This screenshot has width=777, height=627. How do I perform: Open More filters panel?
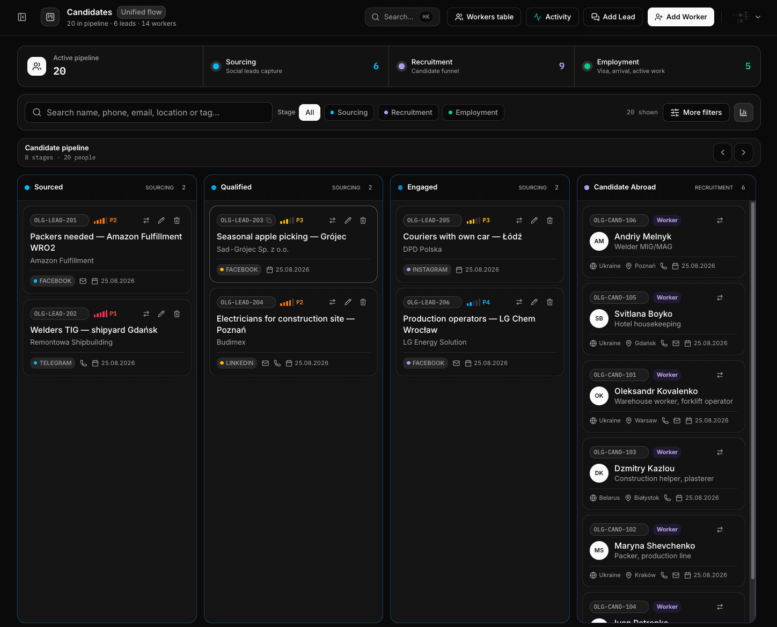696,113
